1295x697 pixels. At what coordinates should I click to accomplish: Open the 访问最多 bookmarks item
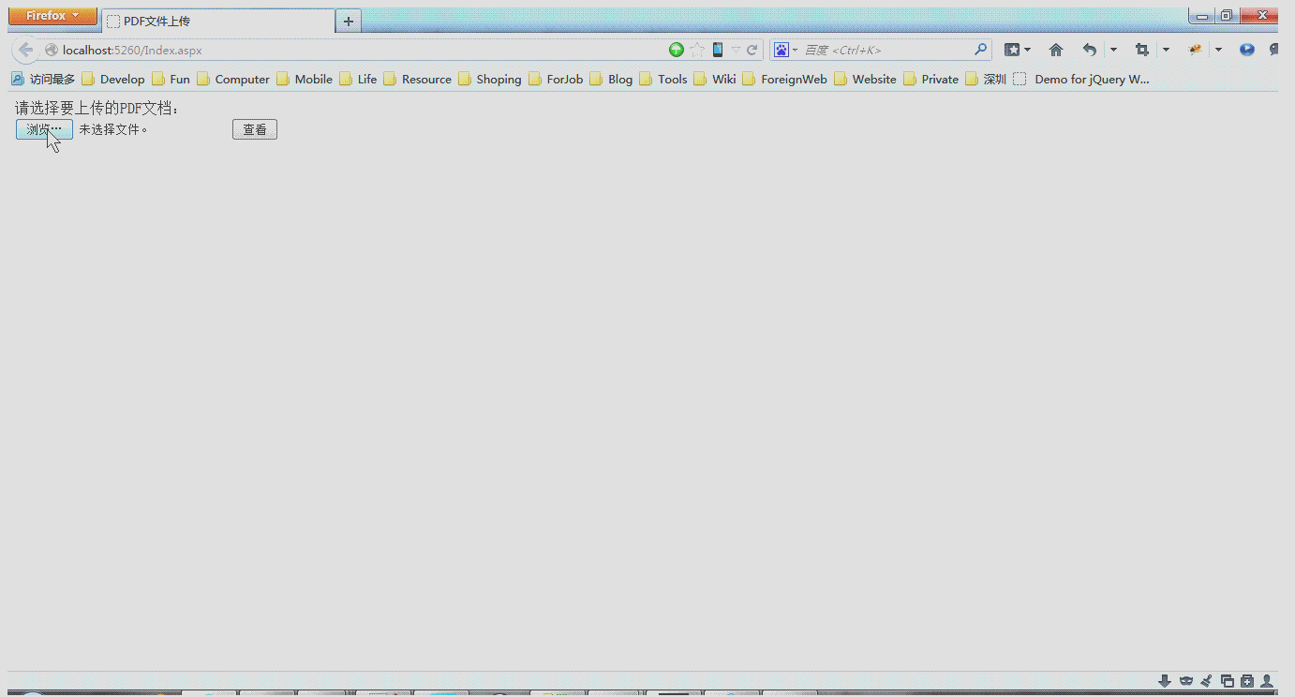[43, 80]
